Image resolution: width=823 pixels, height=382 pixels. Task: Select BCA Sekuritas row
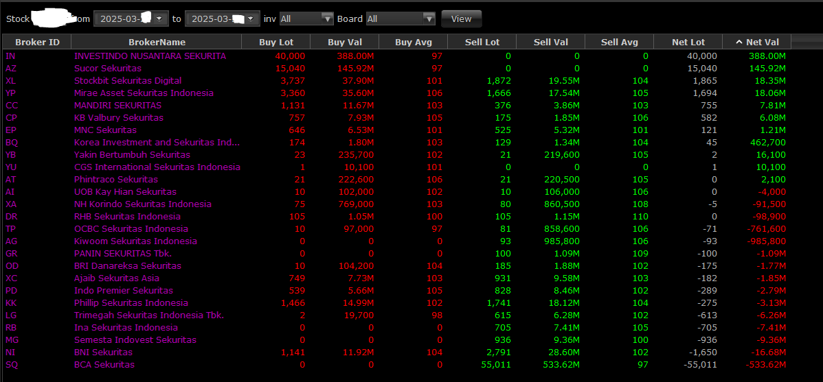[397, 365]
